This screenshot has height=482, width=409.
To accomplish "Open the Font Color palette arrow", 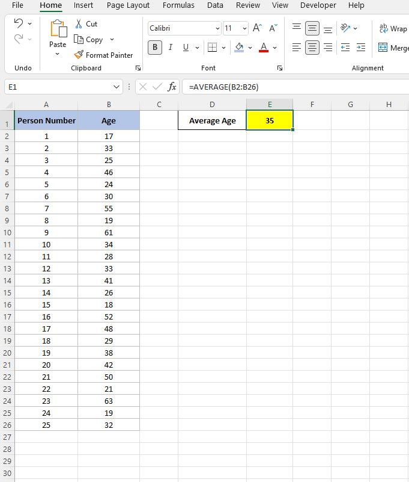I will pyautogui.click(x=274, y=48).
